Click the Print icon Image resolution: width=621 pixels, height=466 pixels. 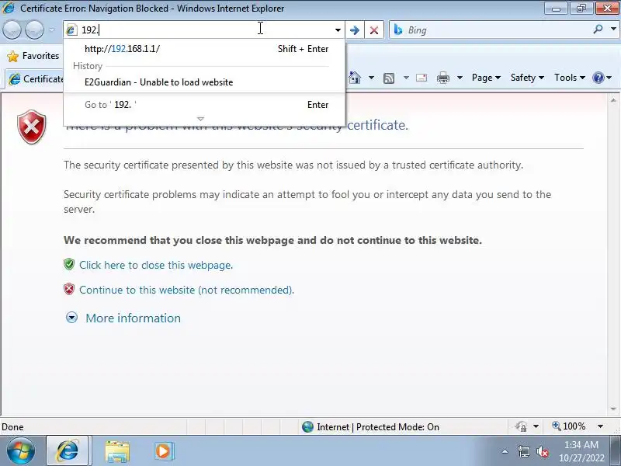[442, 78]
